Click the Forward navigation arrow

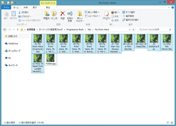click(10, 30)
